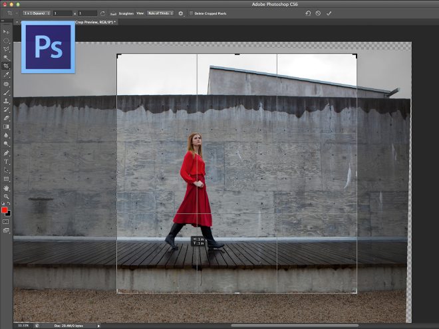This screenshot has width=439, height=329.
Task: Click the zoom percentage field in status bar
Action: pos(23,326)
